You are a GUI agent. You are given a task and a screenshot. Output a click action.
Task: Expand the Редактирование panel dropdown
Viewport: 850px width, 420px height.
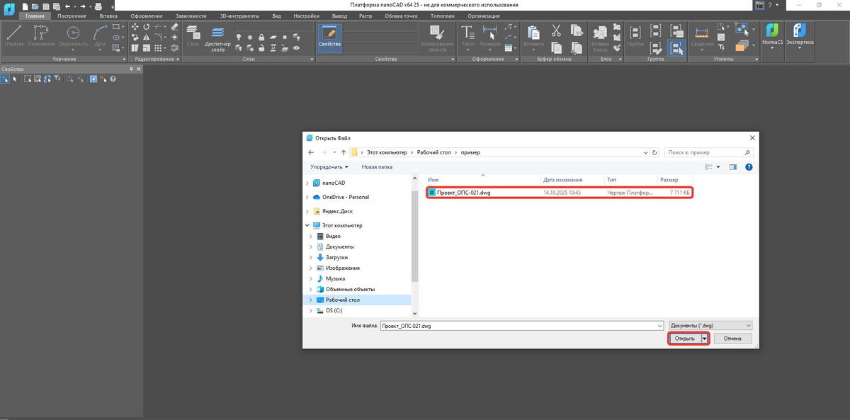point(176,59)
